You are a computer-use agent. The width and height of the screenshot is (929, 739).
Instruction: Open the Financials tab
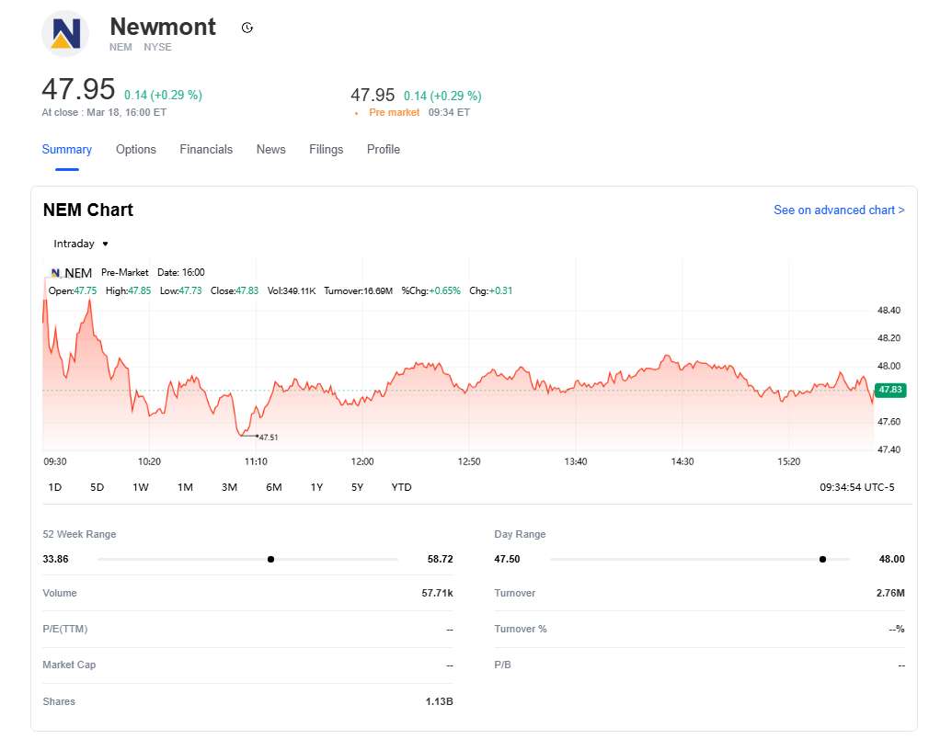206,150
